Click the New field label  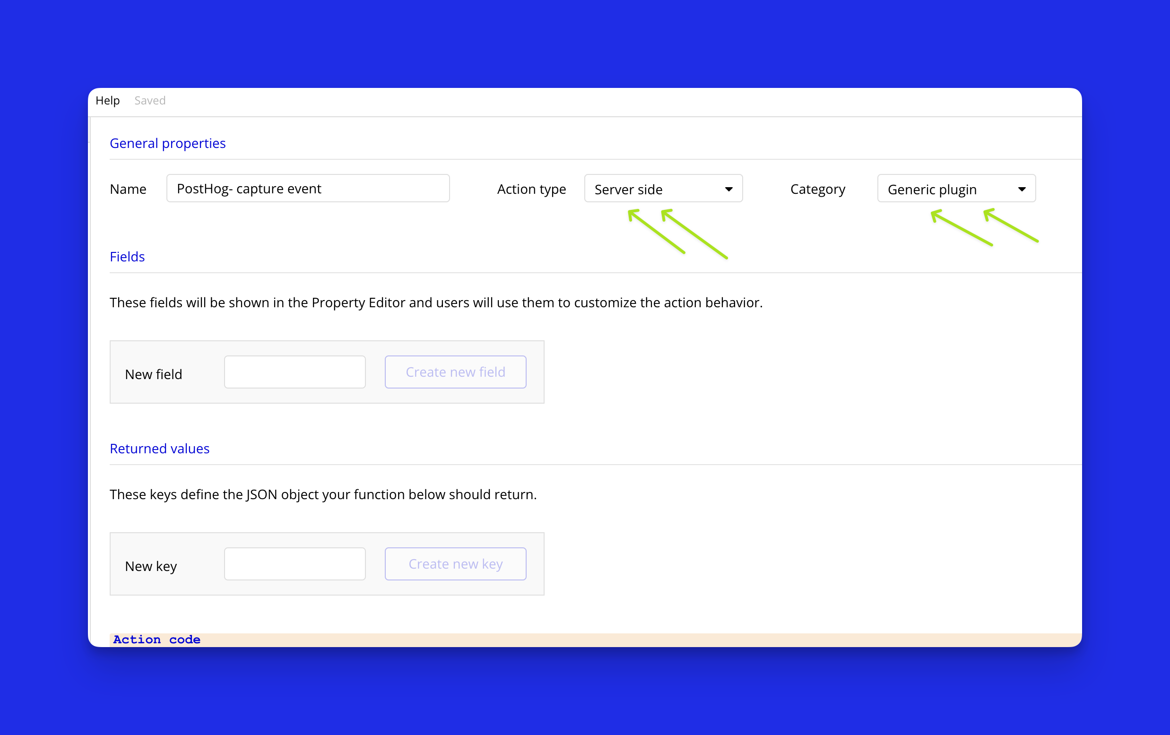[154, 374]
